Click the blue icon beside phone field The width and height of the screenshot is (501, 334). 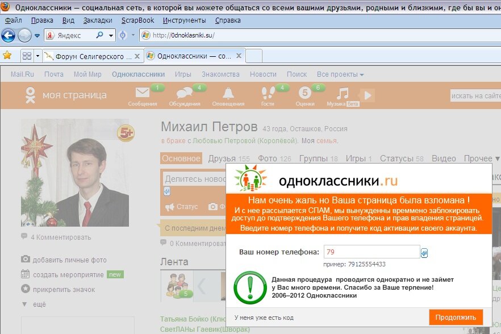[x=424, y=253]
